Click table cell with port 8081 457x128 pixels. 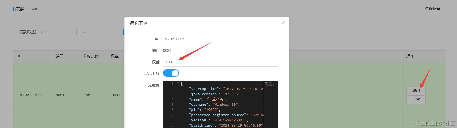60,95
